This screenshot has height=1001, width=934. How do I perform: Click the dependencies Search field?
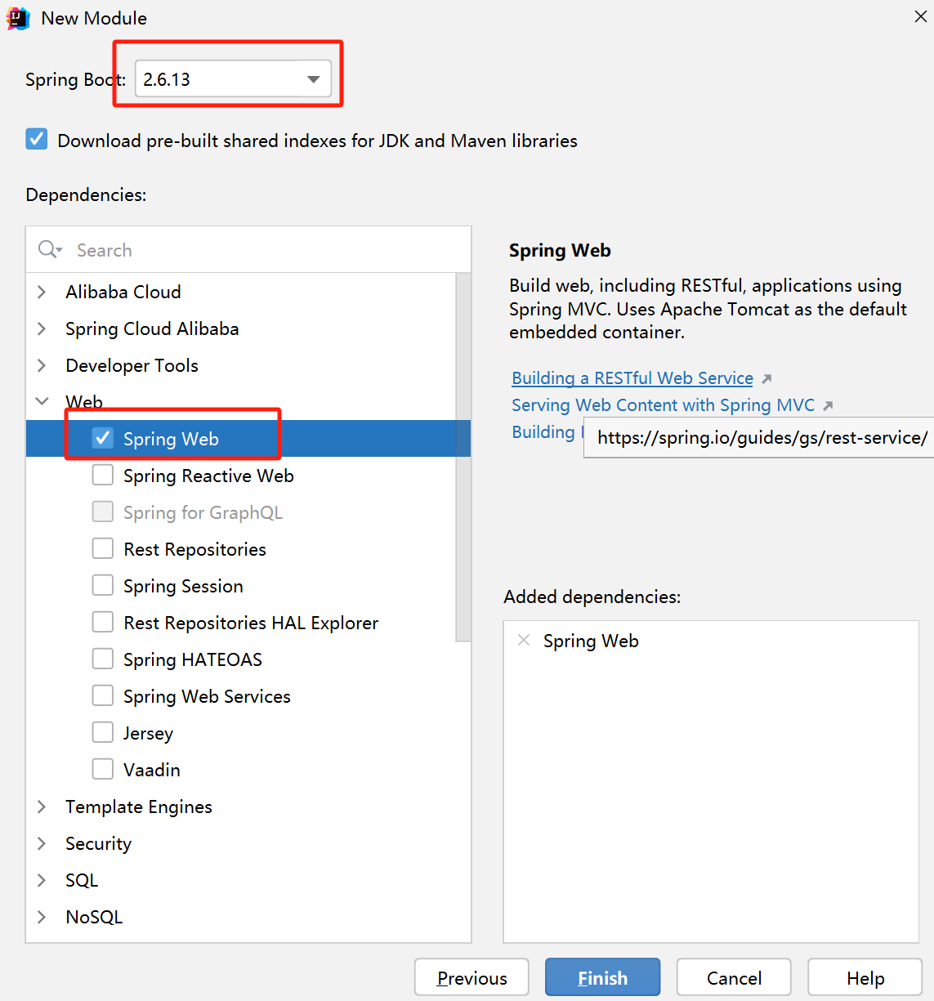pos(248,250)
